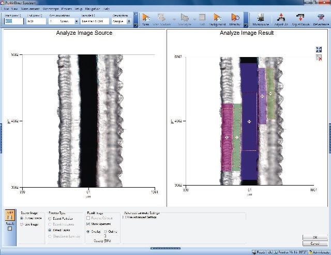Click the Monitor toolbar icon
This screenshot has width=331, height=255.
[x=236, y=19]
